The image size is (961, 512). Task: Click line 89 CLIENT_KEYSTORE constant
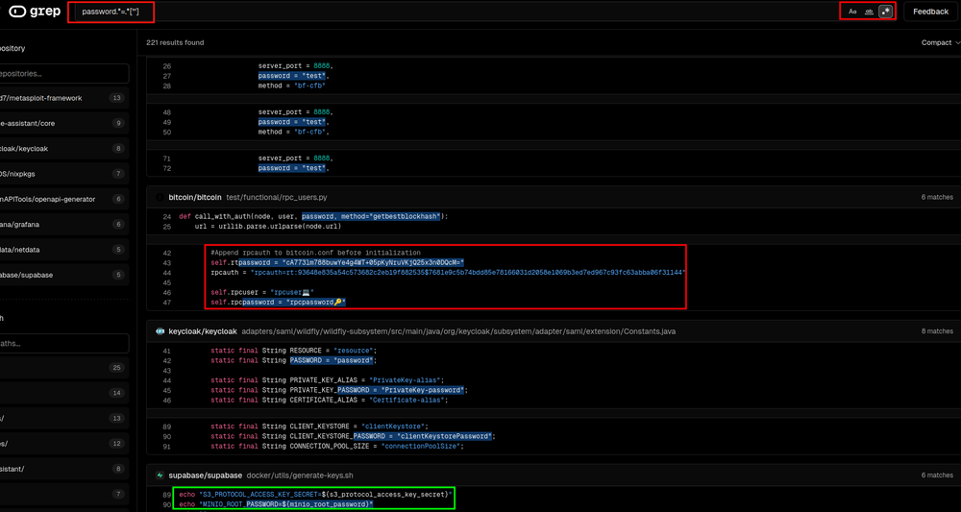click(319, 427)
